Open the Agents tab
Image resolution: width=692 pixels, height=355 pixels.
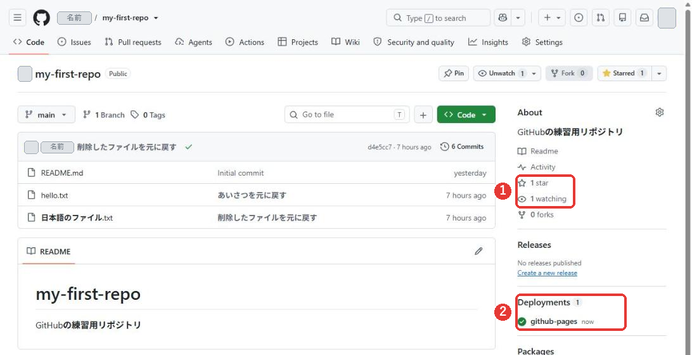pos(193,42)
